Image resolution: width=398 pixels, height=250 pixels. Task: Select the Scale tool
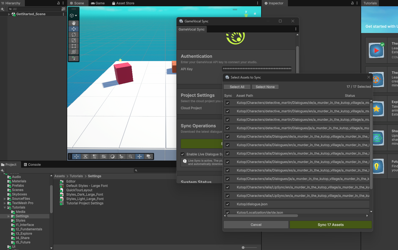pyautogui.click(x=73, y=40)
